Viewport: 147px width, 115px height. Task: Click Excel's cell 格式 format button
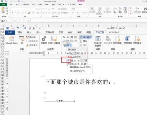125,10
